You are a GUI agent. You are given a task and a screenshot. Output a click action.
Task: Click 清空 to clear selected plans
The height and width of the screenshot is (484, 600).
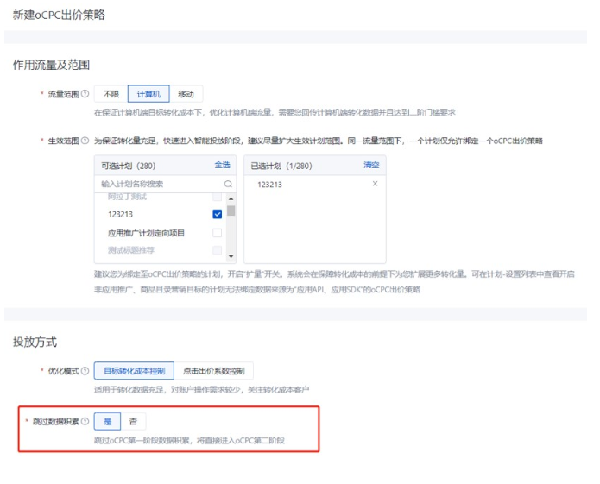click(371, 165)
